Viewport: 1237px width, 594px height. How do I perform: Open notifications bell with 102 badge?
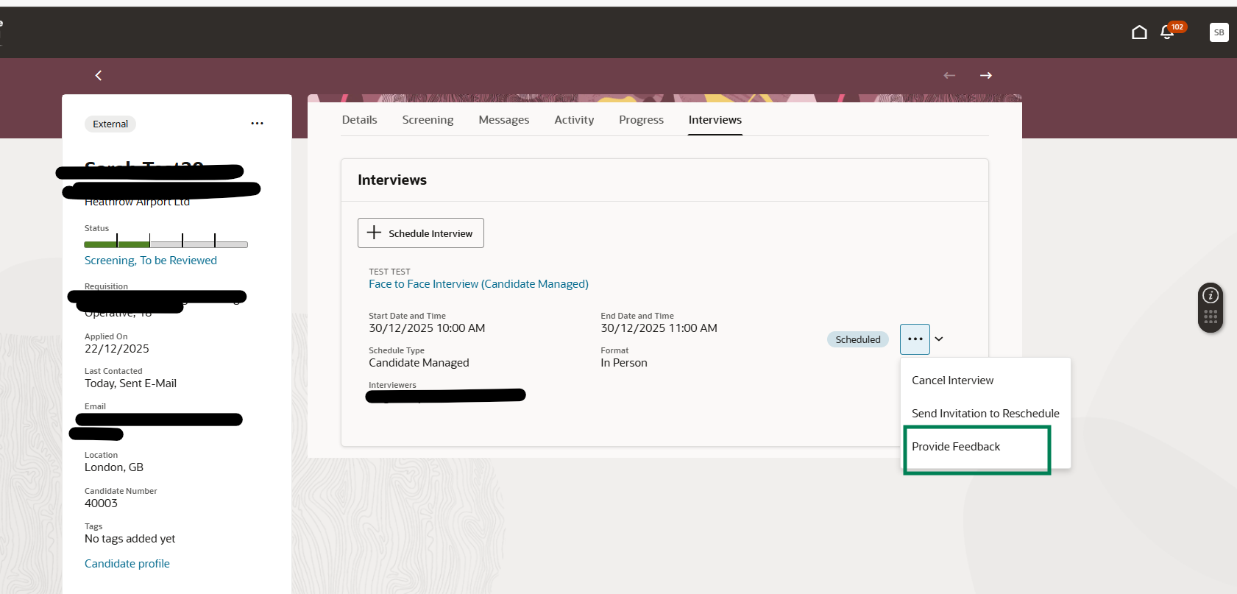tap(1172, 31)
